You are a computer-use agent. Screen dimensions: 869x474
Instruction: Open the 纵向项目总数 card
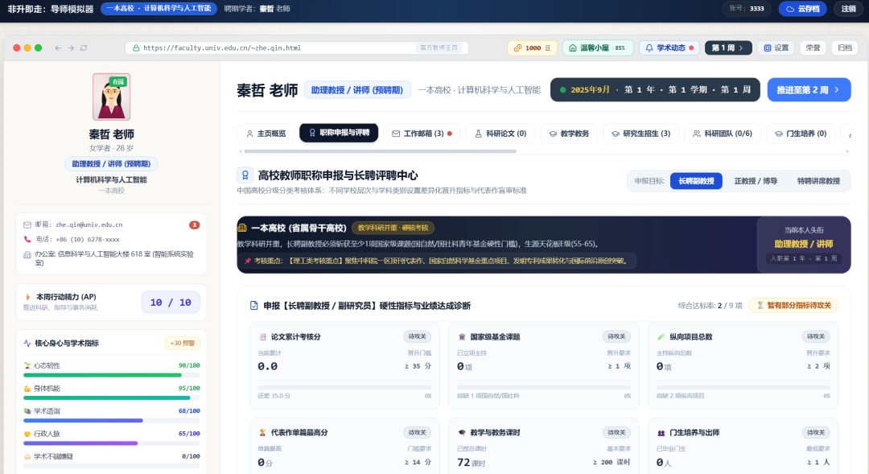tap(743, 365)
